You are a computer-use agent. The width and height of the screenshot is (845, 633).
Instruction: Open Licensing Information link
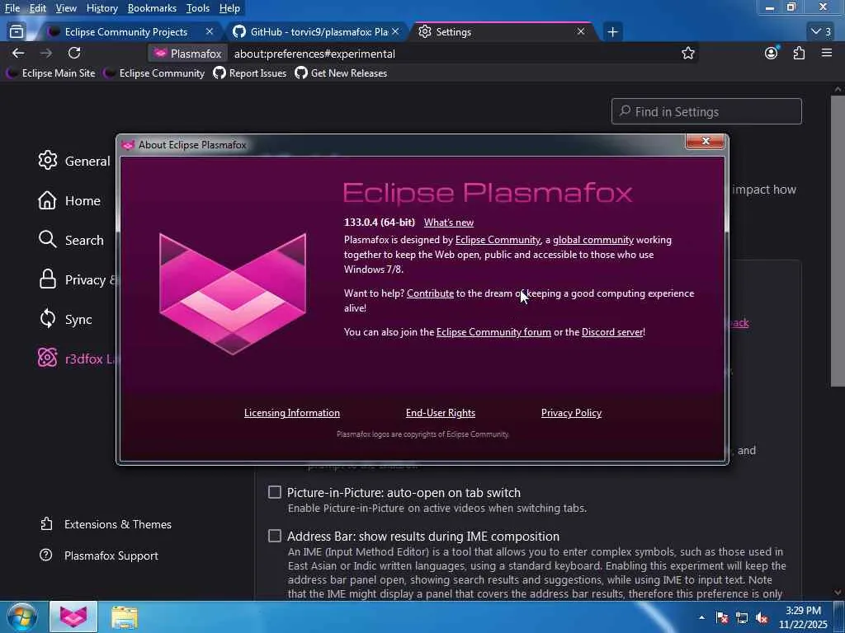tap(291, 413)
